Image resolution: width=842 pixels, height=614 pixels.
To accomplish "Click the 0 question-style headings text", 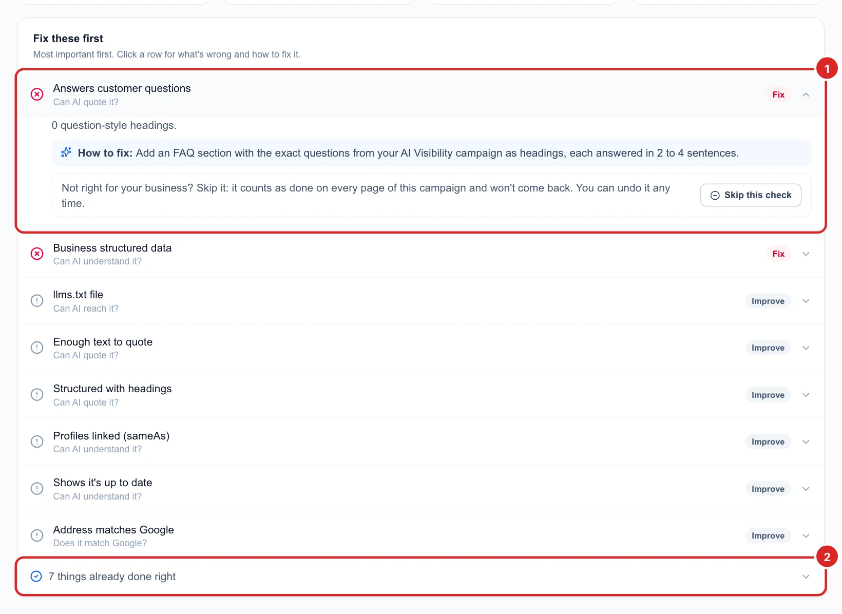I will pos(114,125).
